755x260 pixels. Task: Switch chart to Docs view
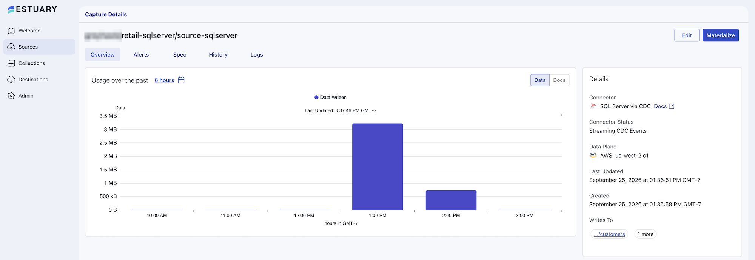[x=559, y=80]
